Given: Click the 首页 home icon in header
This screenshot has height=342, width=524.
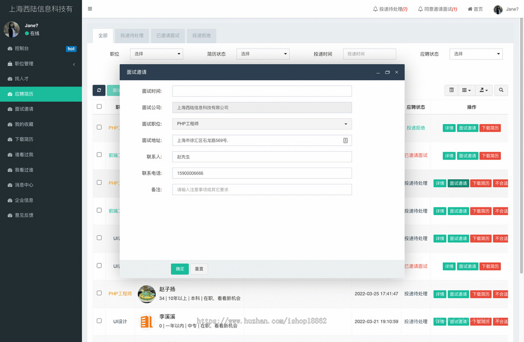Looking at the screenshot, I should point(469,8).
